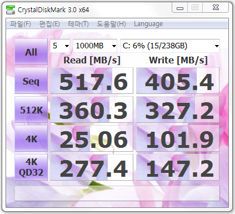The width and height of the screenshot is (235, 214).
Task: Select the 4K write value 101.9
Action: (x=178, y=138)
